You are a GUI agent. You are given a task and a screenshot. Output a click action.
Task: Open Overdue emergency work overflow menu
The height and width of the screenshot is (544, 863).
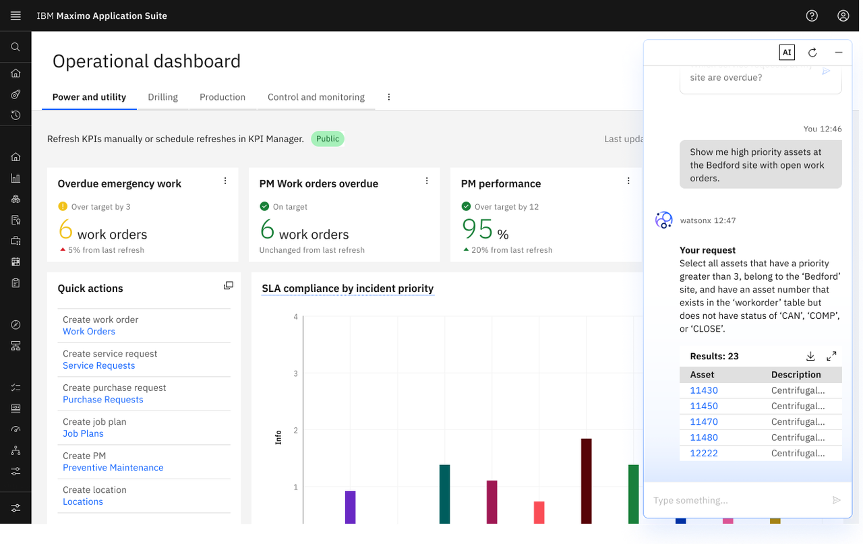click(225, 181)
